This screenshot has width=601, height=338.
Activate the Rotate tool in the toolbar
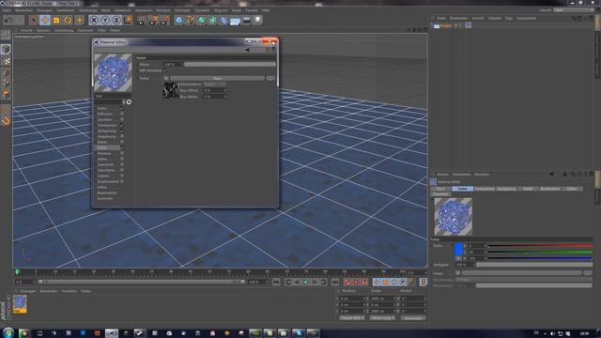click(68, 20)
